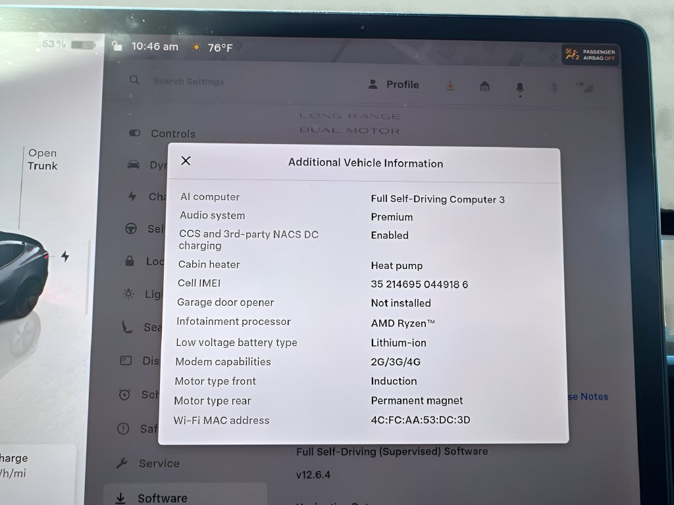Click the Cell IMEI number value

pos(419,284)
